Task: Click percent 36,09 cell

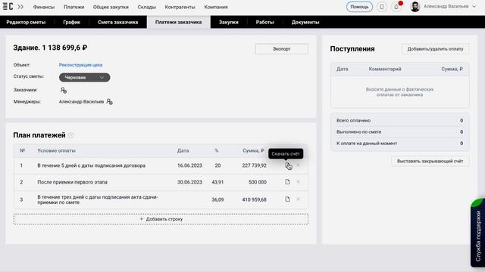Action: coord(217,199)
